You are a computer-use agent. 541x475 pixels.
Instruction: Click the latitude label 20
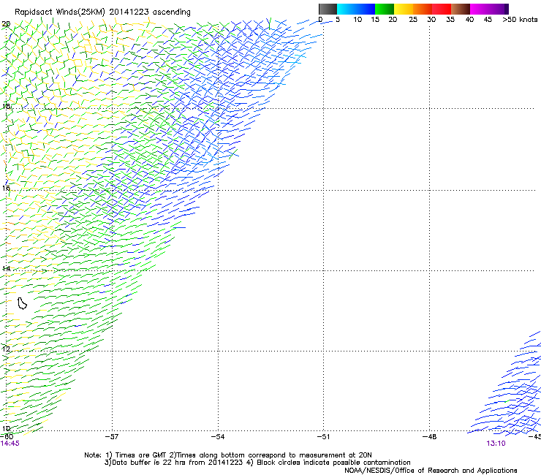click(6, 24)
